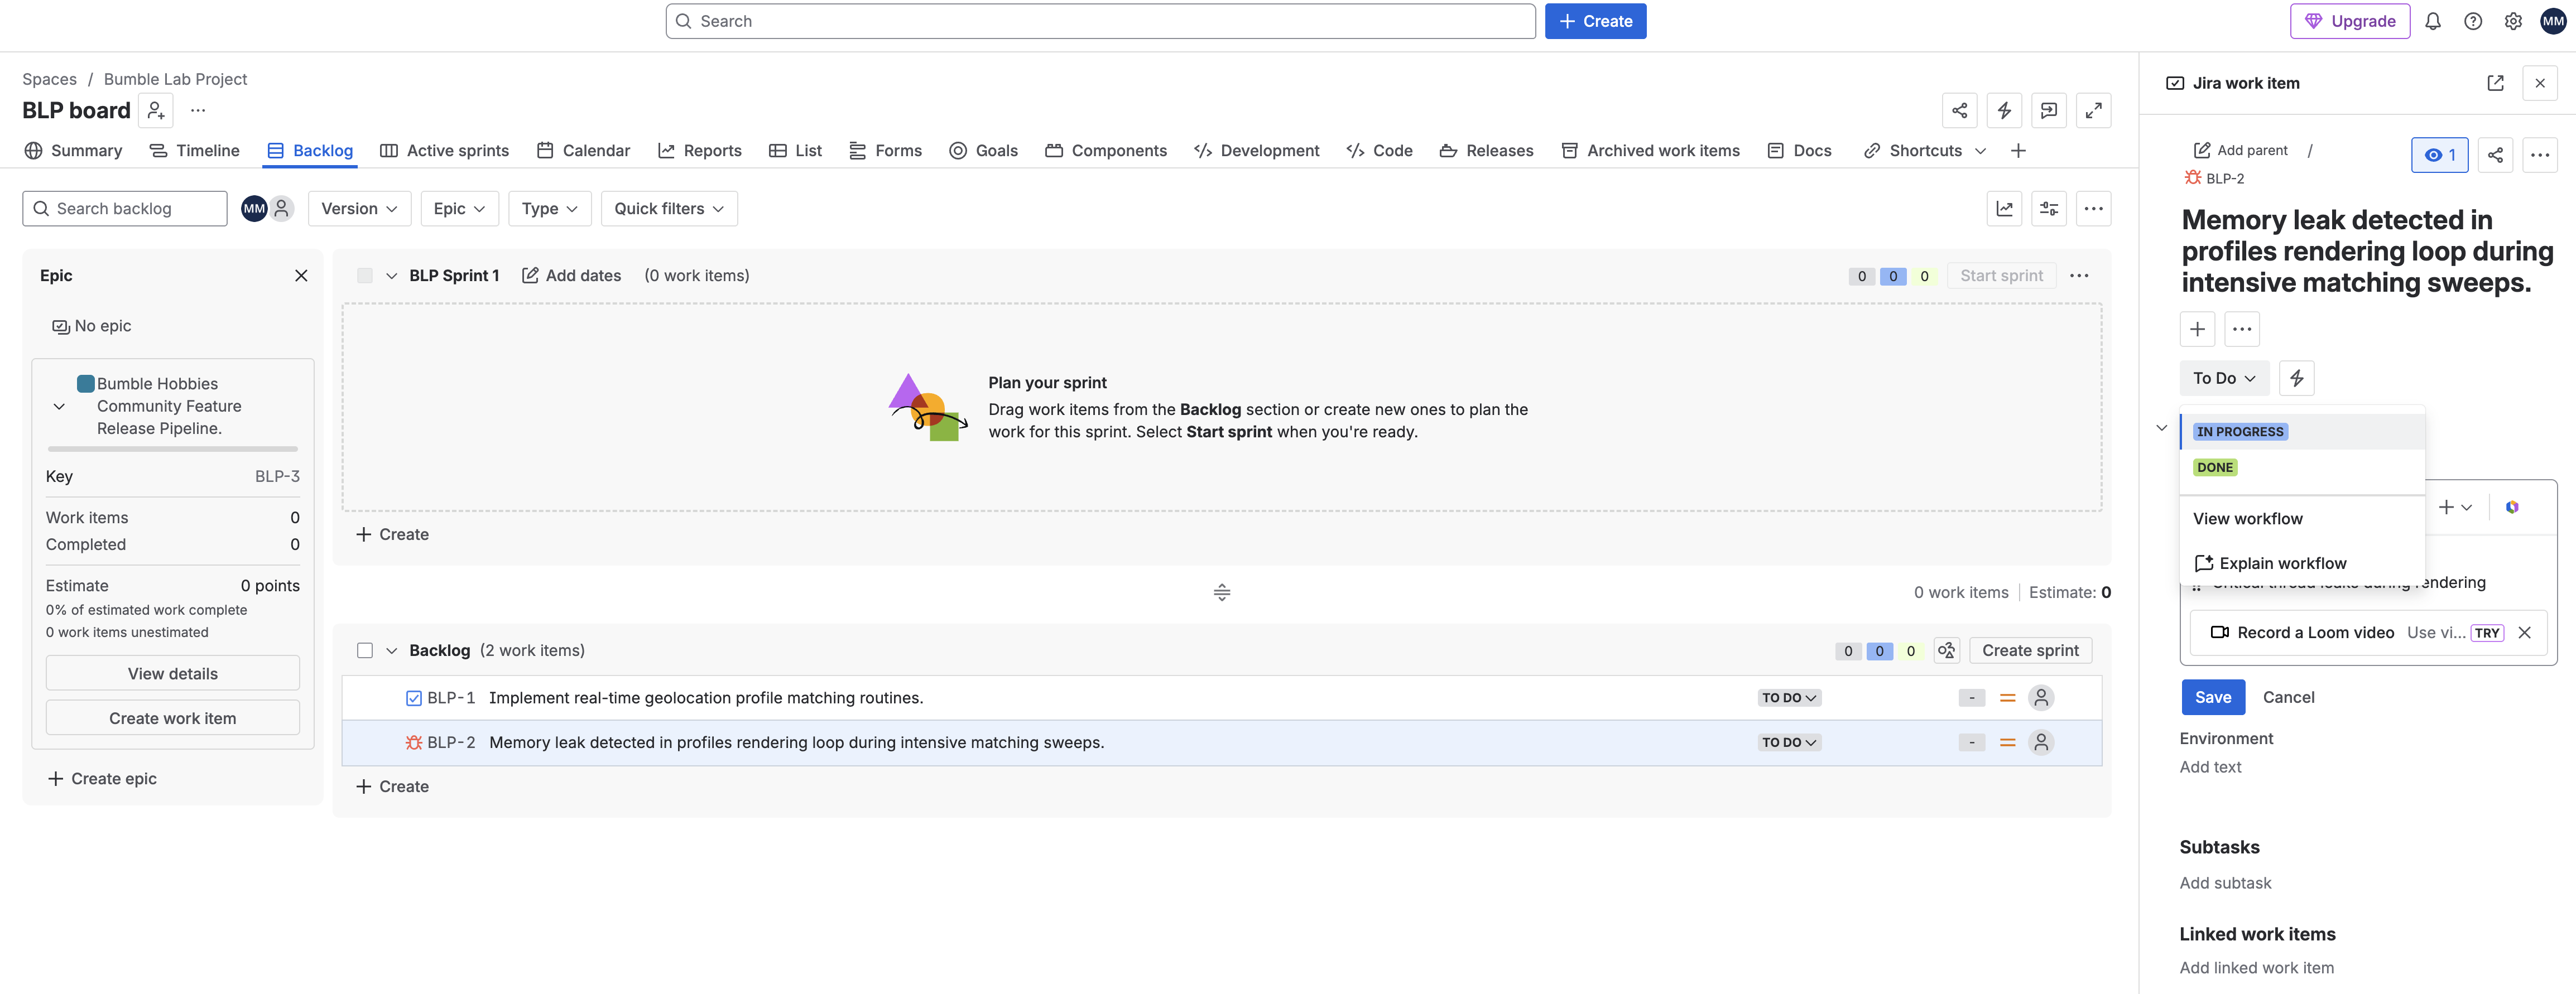Open the work item in a new window
The width and height of the screenshot is (2576, 994).
click(x=2495, y=83)
